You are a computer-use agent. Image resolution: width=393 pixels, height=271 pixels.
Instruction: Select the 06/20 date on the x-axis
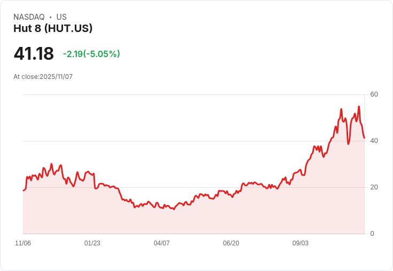[x=231, y=243]
